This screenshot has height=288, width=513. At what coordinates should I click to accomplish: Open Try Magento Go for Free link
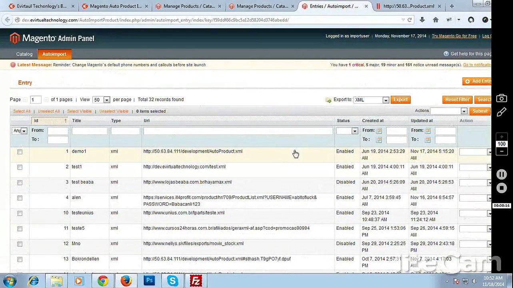(x=454, y=36)
